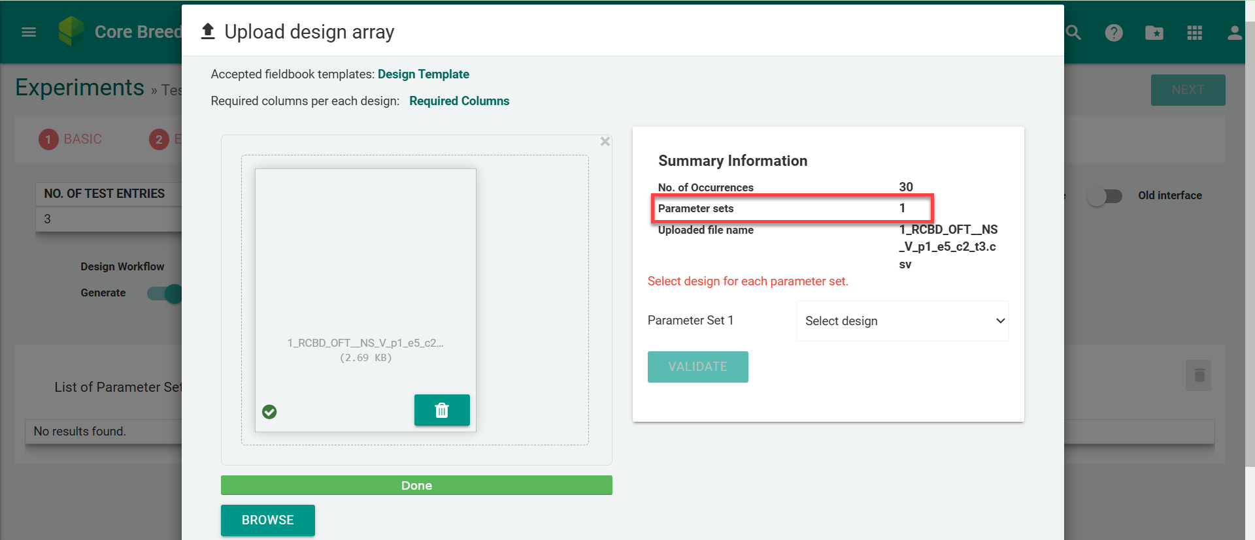The image size is (1255, 540).
Task: Toggle the Old interface switch
Action: (1105, 196)
